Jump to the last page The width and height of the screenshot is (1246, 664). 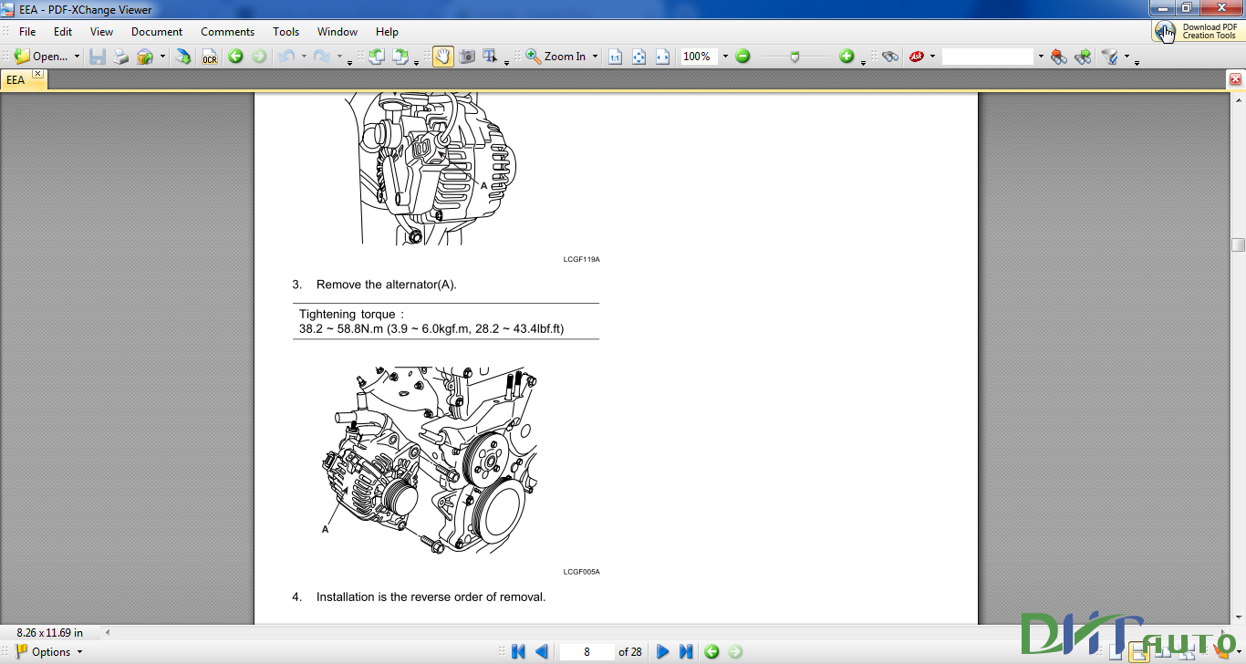point(687,651)
